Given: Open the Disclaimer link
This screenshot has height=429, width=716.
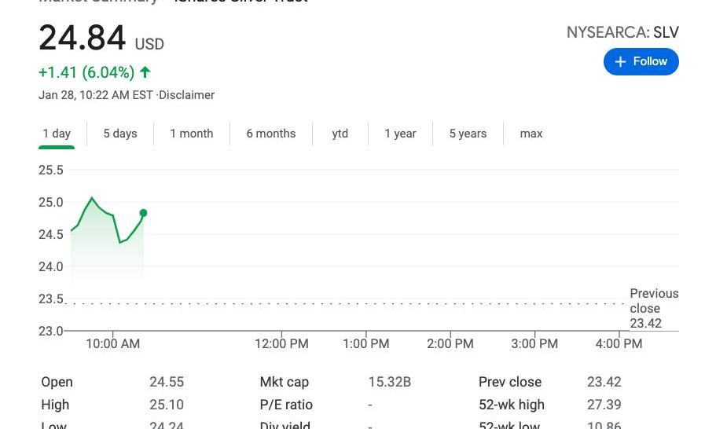Looking at the screenshot, I should [x=186, y=95].
